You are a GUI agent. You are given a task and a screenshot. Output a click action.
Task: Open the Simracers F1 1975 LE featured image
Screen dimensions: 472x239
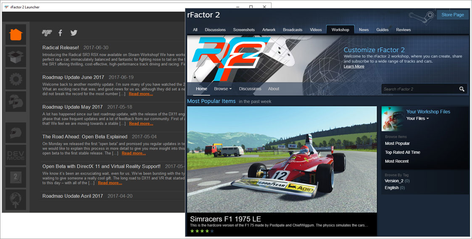282,159
